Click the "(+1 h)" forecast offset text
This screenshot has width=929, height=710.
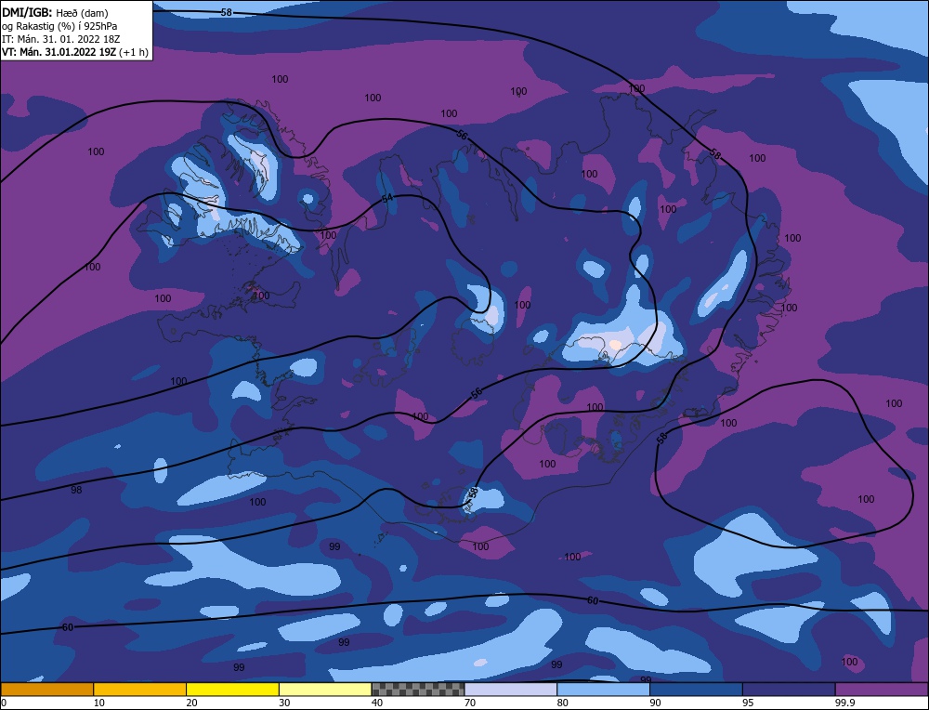(x=134, y=52)
